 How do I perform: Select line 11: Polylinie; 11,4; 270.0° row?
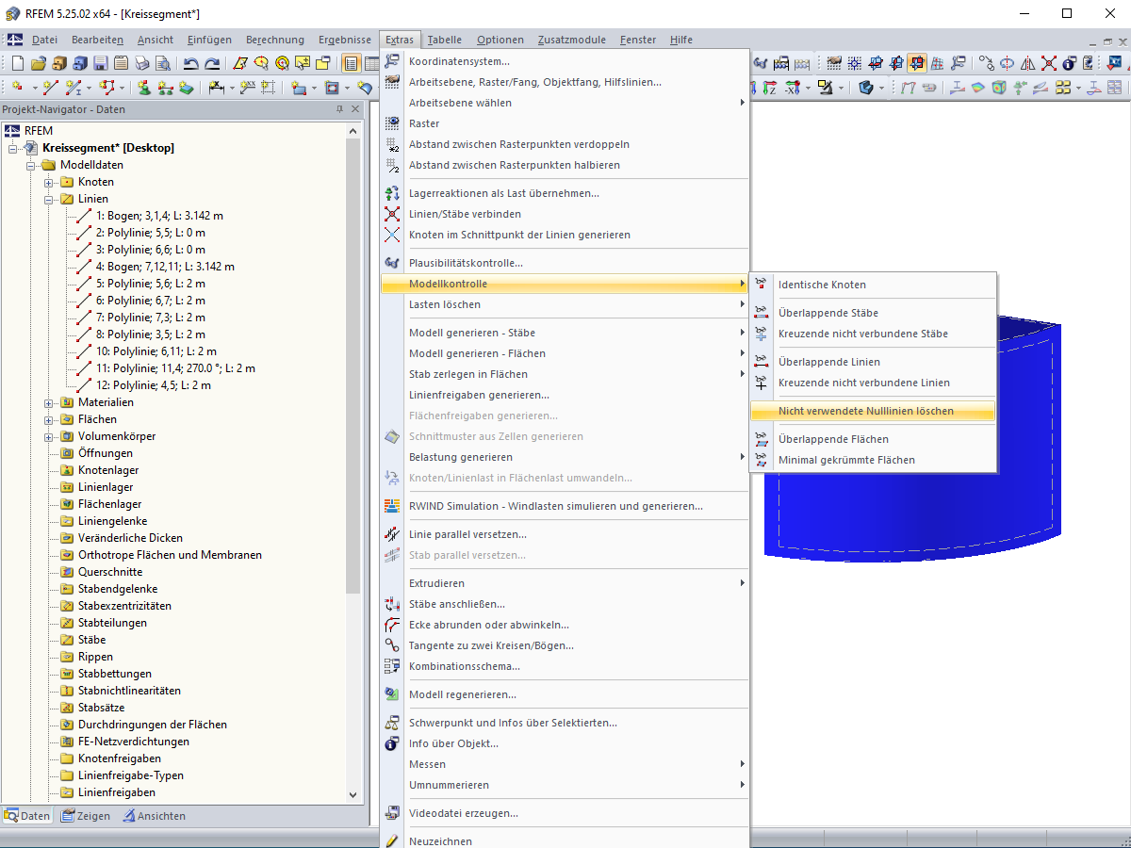pyautogui.click(x=175, y=368)
